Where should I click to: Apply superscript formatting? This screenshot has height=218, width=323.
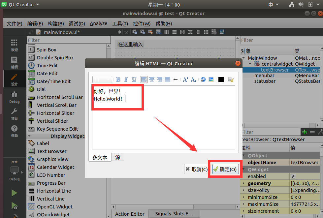185,79
